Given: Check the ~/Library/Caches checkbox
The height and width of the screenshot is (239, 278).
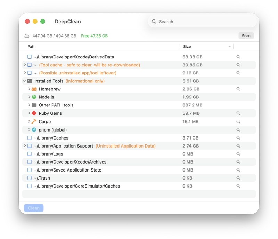Looking at the screenshot, I should click(30, 138).
